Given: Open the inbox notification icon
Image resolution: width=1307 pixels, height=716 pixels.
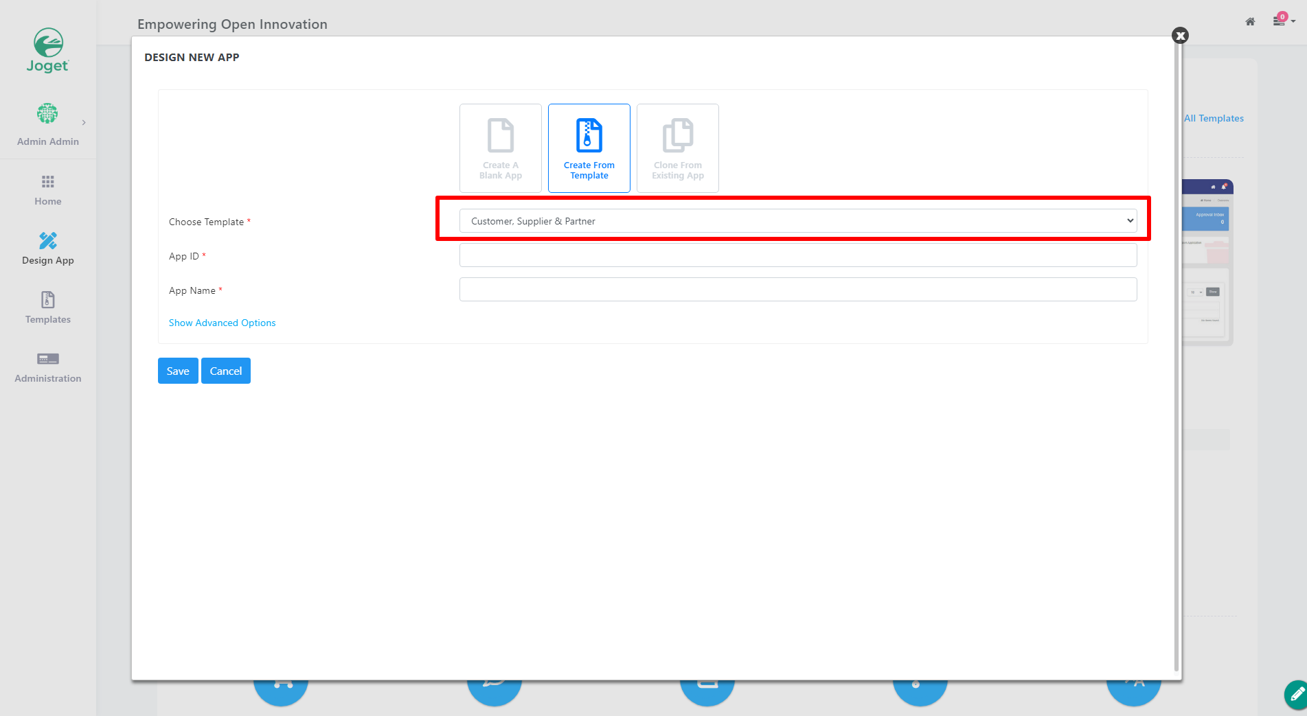Looking at the screenshot, I should 1280,20.
